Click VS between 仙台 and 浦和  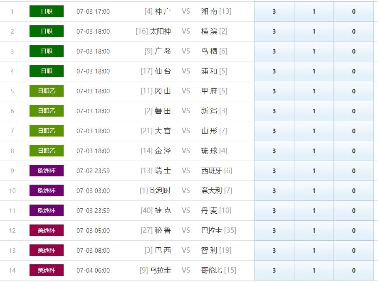[x=186, y=71]
